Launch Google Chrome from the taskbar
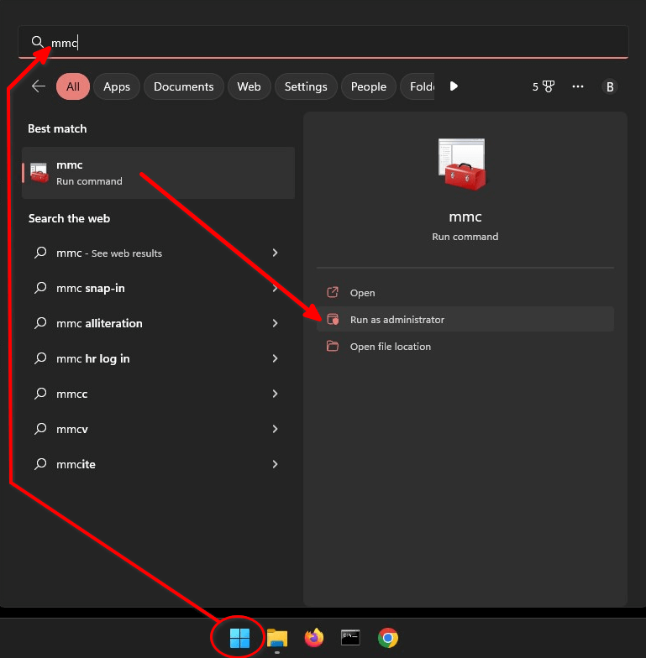This screenshot has height=658, width=646. click(387, 638)
